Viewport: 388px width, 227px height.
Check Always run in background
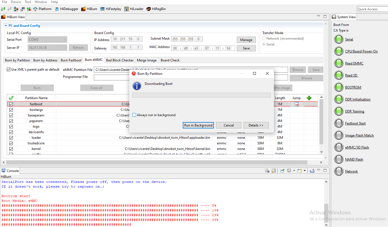tap(134, 115)
